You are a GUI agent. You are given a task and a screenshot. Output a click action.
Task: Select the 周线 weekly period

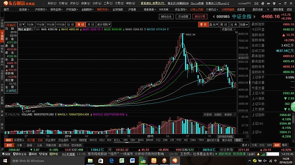click(81, 24)
